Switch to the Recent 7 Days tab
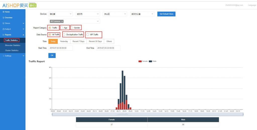 click(78, 41)
